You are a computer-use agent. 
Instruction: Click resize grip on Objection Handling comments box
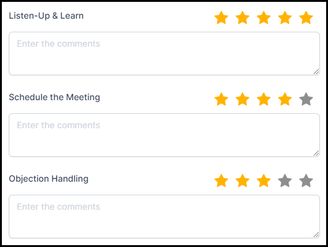(316, 235)
